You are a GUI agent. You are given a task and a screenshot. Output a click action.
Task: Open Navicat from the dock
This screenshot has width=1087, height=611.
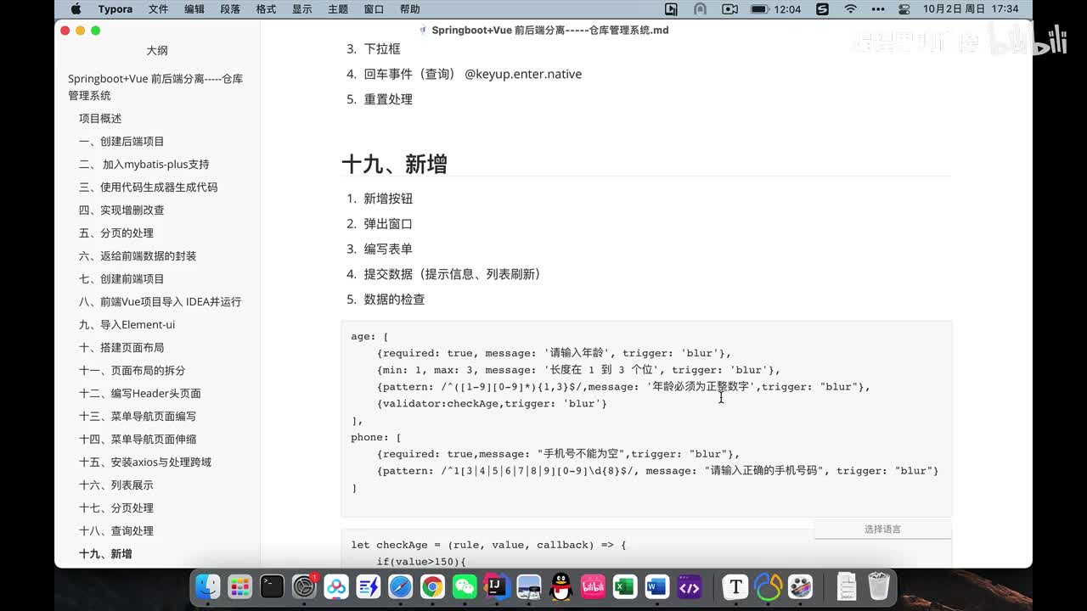768,586
